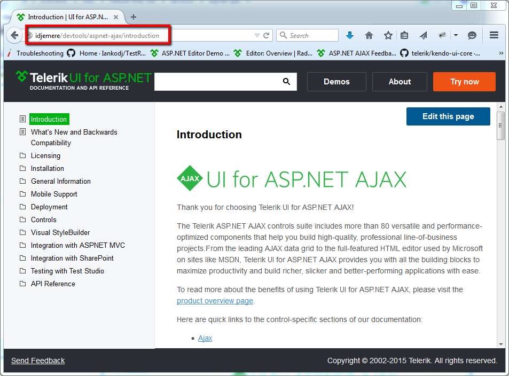Click the folder icon beside General Information

coord(23,181)
